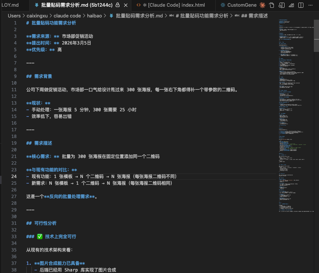Click heading '技术上完全可行' on line 33
The image size is (319, 273).
click(x=61, y=237)
